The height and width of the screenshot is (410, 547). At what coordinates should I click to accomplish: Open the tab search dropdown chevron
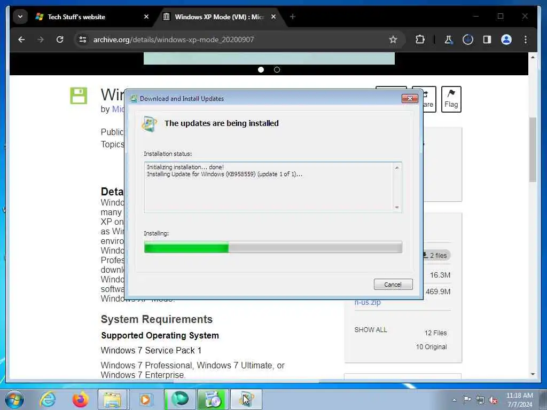coord(20,17)
